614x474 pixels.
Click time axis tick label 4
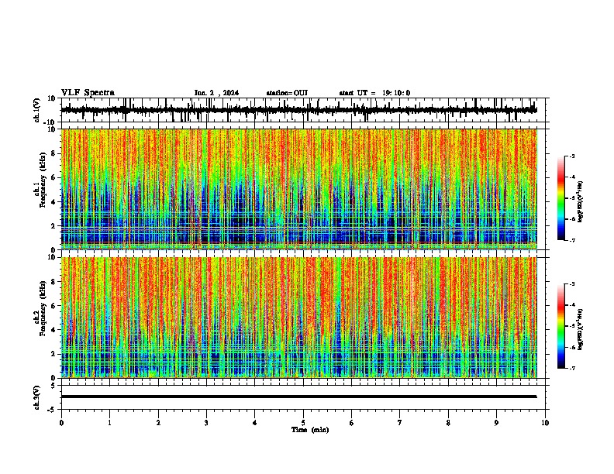click(x=255, y=423)
